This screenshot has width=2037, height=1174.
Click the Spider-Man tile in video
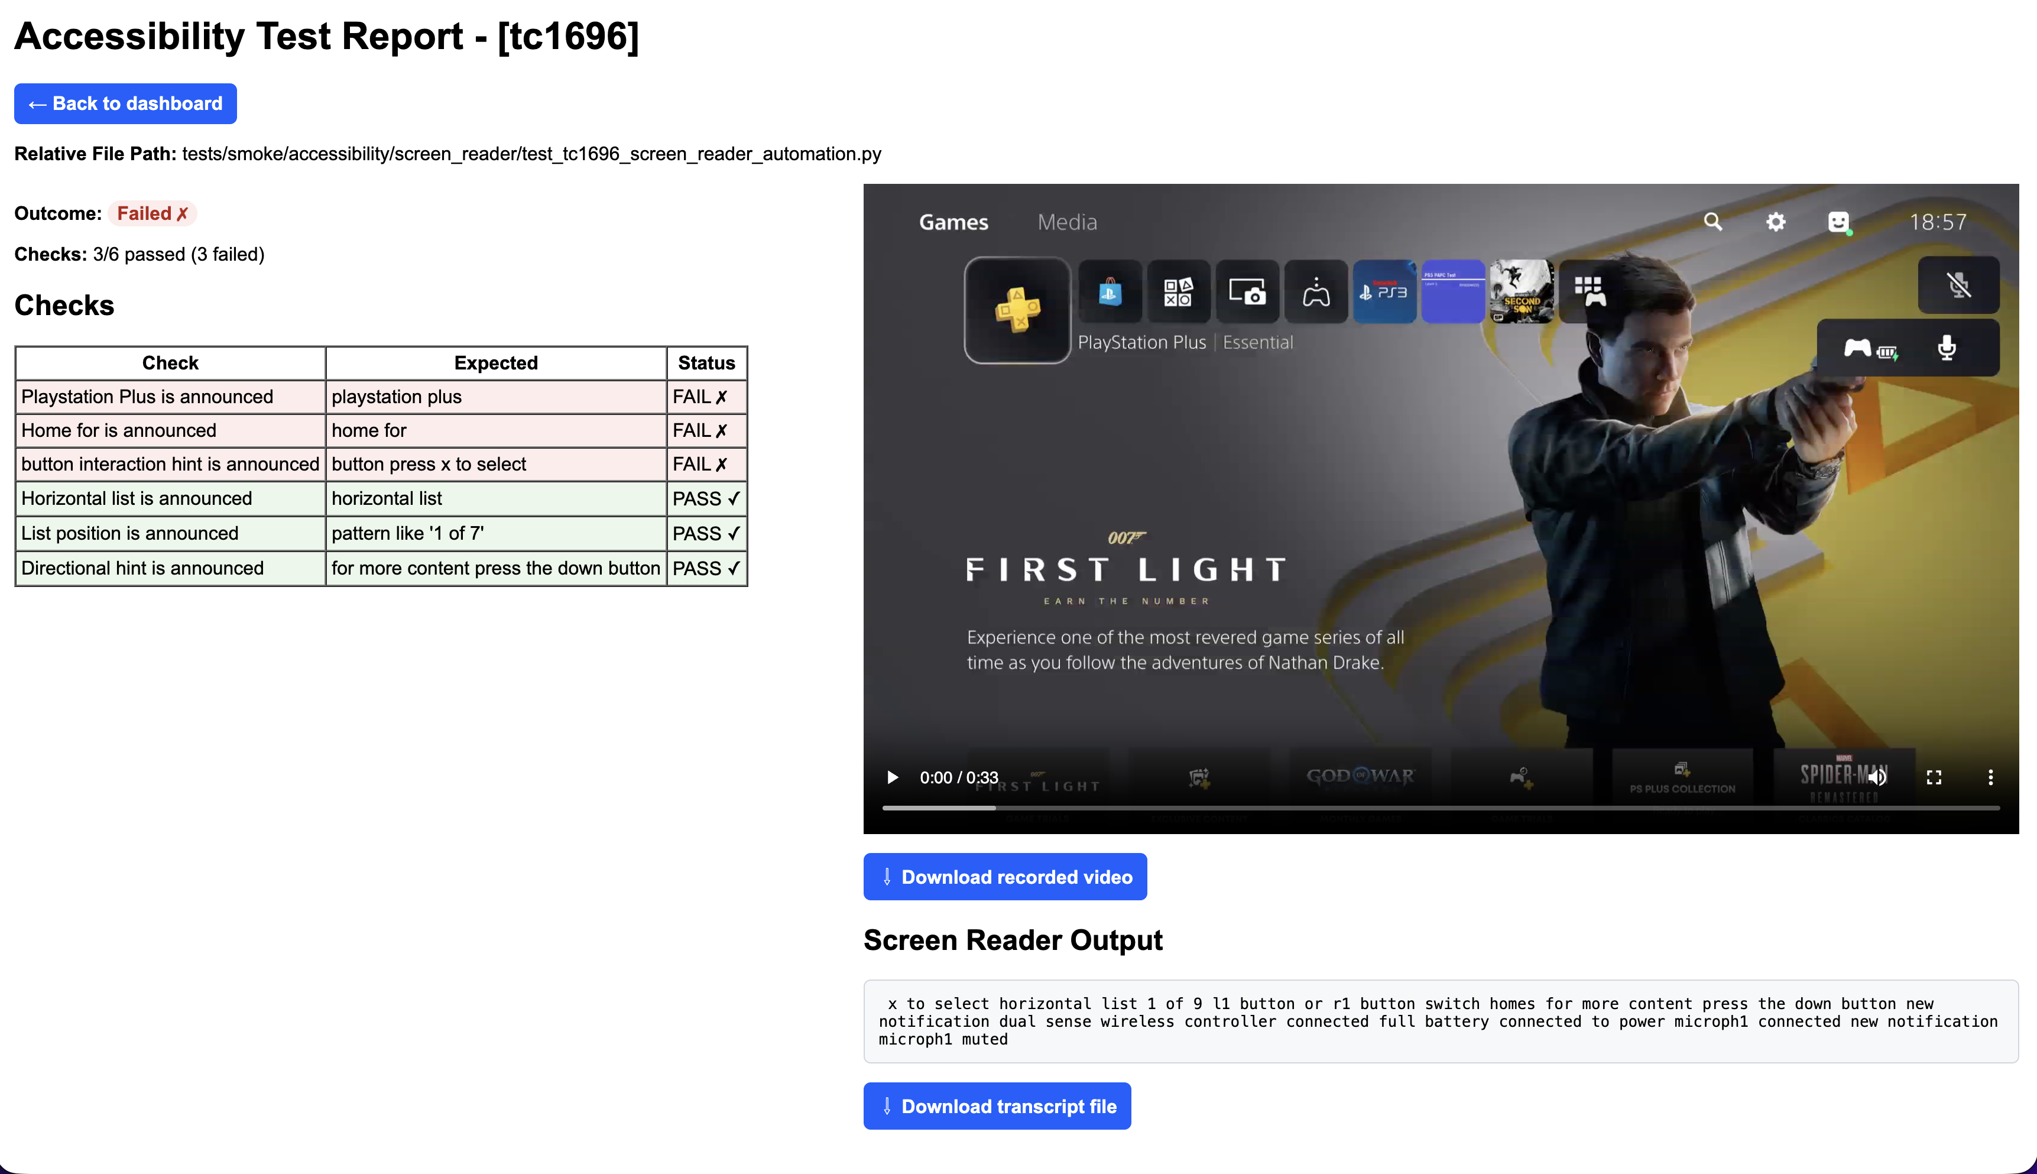click(x=1844, y=782)
